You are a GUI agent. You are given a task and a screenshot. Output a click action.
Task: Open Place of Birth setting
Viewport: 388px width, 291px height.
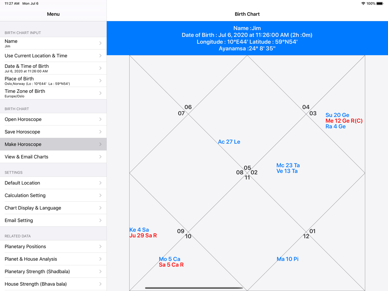coord(53,81)
